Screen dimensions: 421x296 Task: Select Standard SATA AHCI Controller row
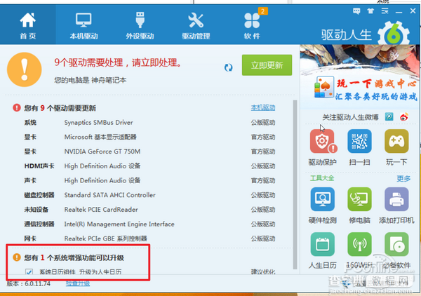149,195
